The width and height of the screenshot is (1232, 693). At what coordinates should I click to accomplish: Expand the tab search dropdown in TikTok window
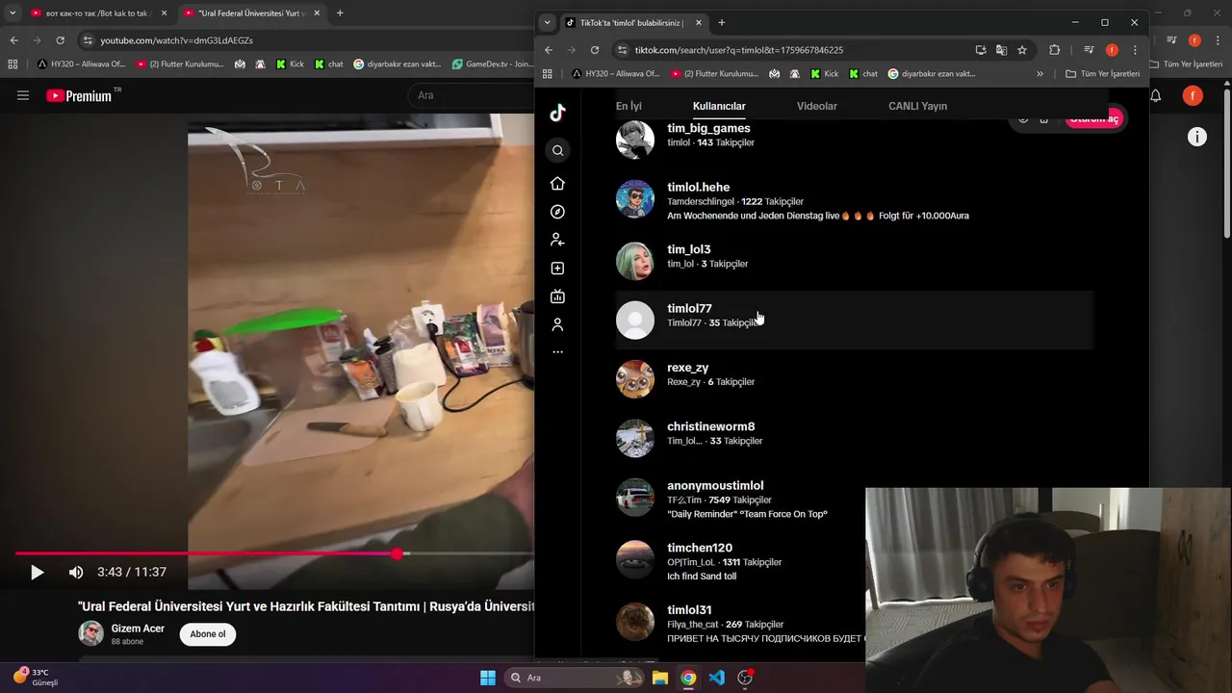[x=547, y=22]
